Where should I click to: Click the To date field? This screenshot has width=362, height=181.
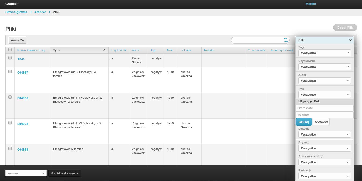coord(325,115)
